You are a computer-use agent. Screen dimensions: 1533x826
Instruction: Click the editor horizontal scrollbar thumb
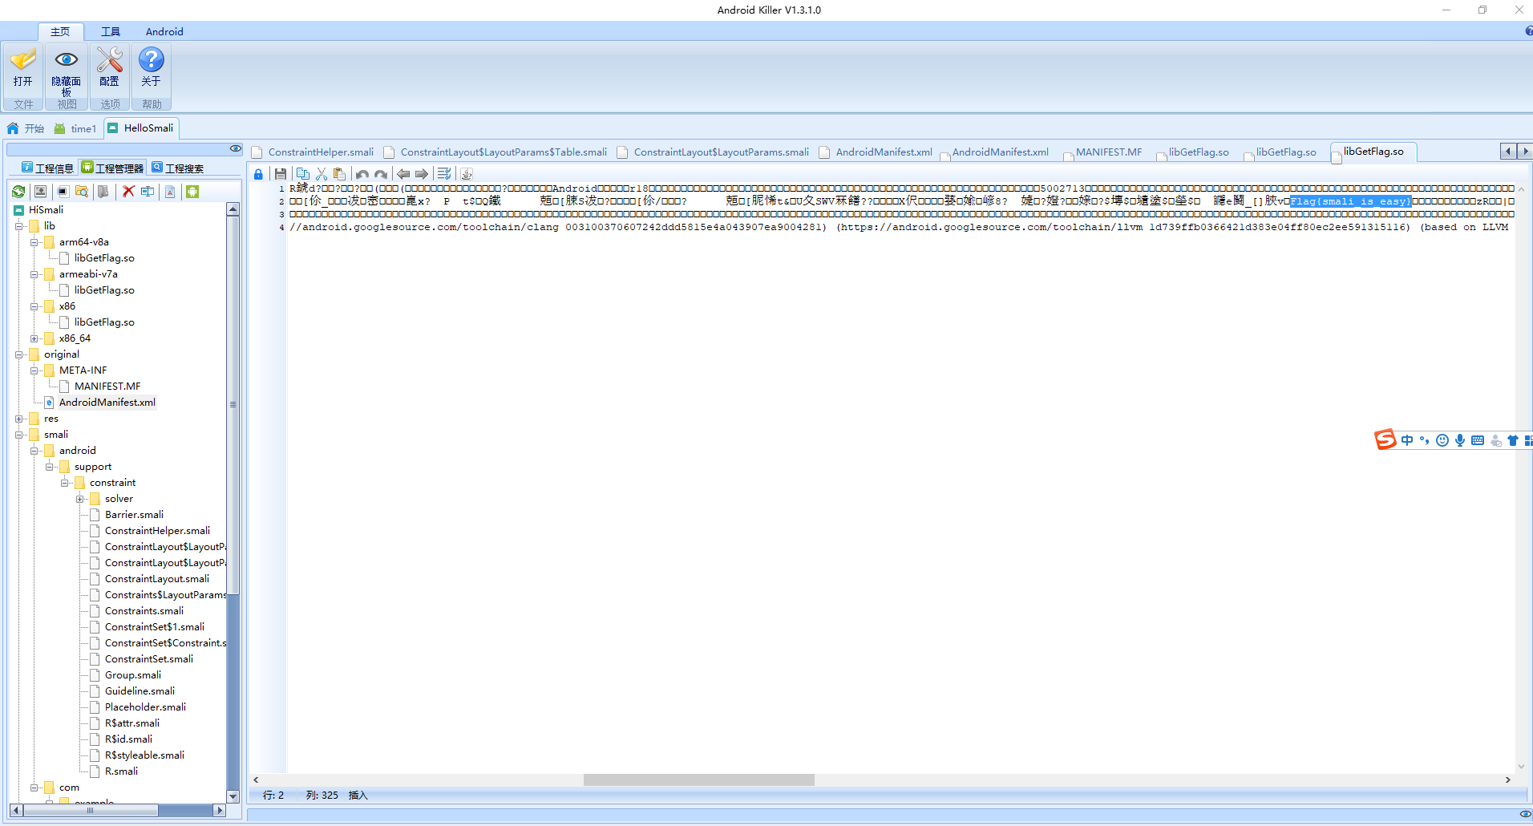(699, 779)
